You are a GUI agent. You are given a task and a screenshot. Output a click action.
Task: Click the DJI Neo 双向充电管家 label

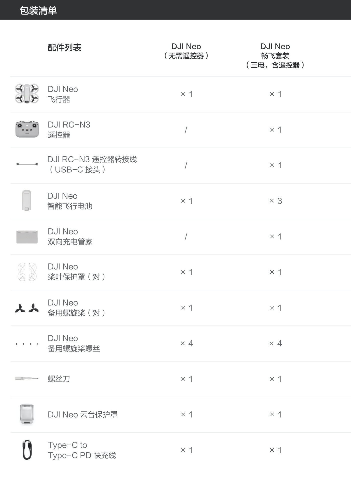(70, 236)
